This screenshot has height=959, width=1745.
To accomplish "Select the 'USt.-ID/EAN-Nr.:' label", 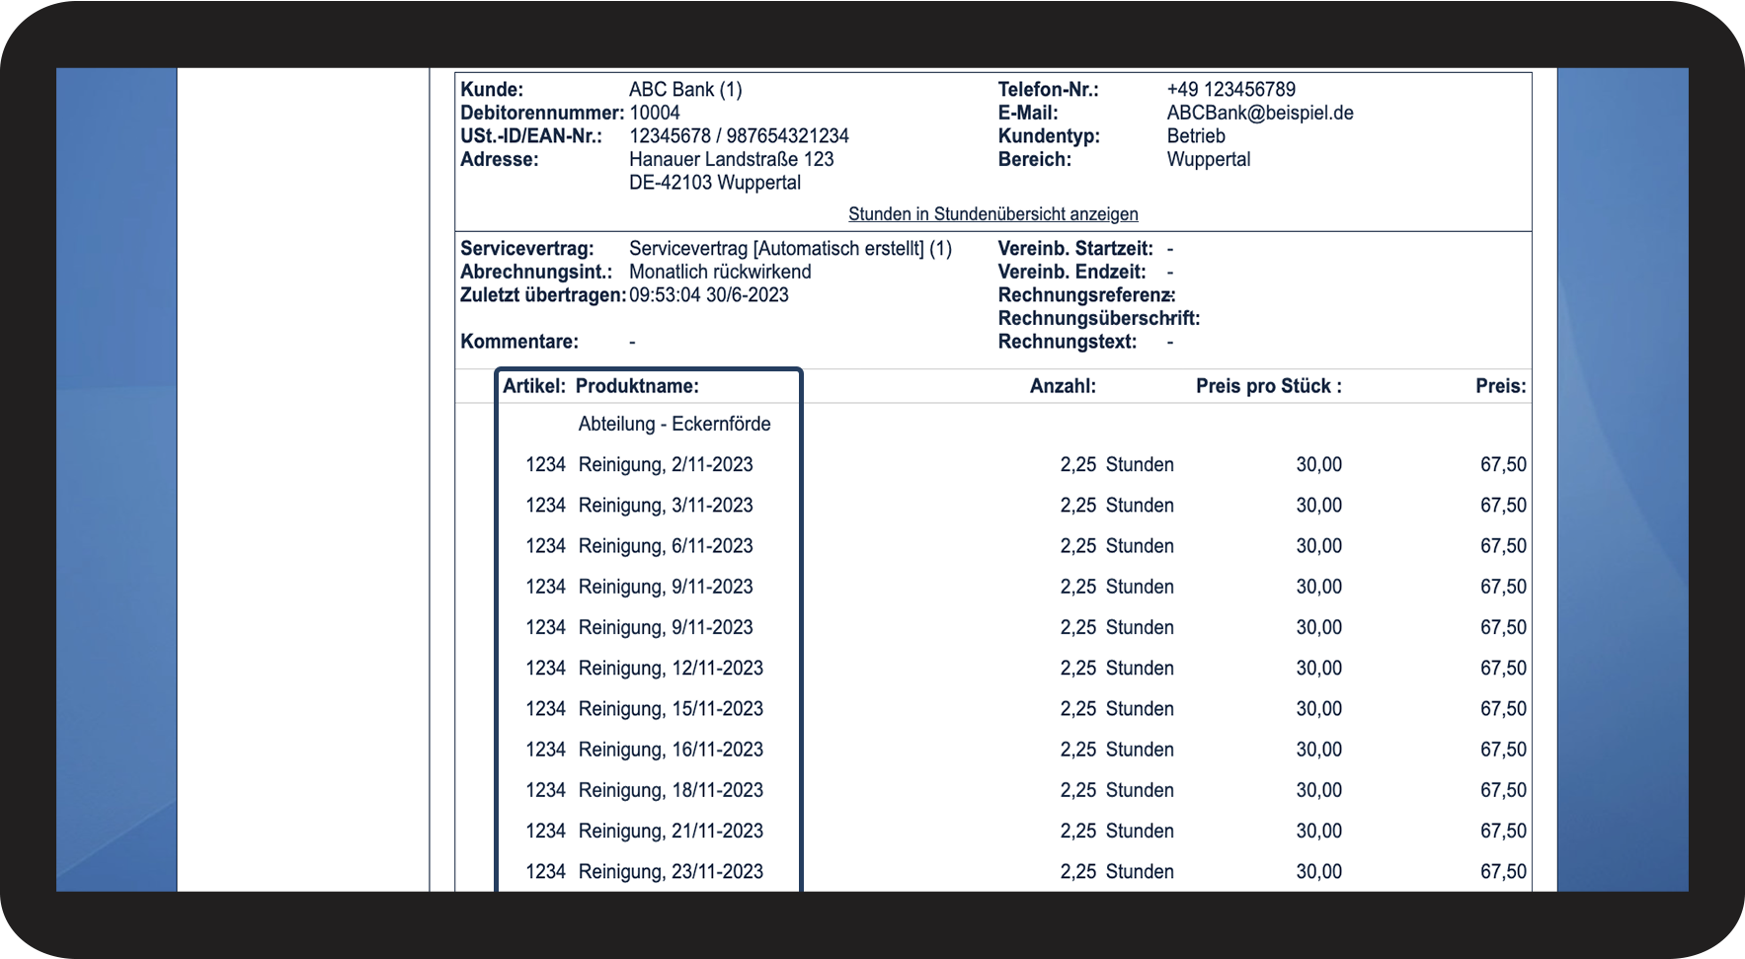I will click(x=531, y=136).
